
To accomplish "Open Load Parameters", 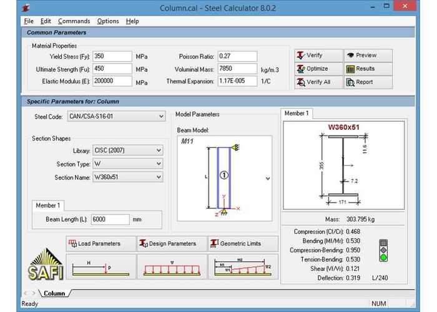I will pyautogui.click(x=101, y=243).
